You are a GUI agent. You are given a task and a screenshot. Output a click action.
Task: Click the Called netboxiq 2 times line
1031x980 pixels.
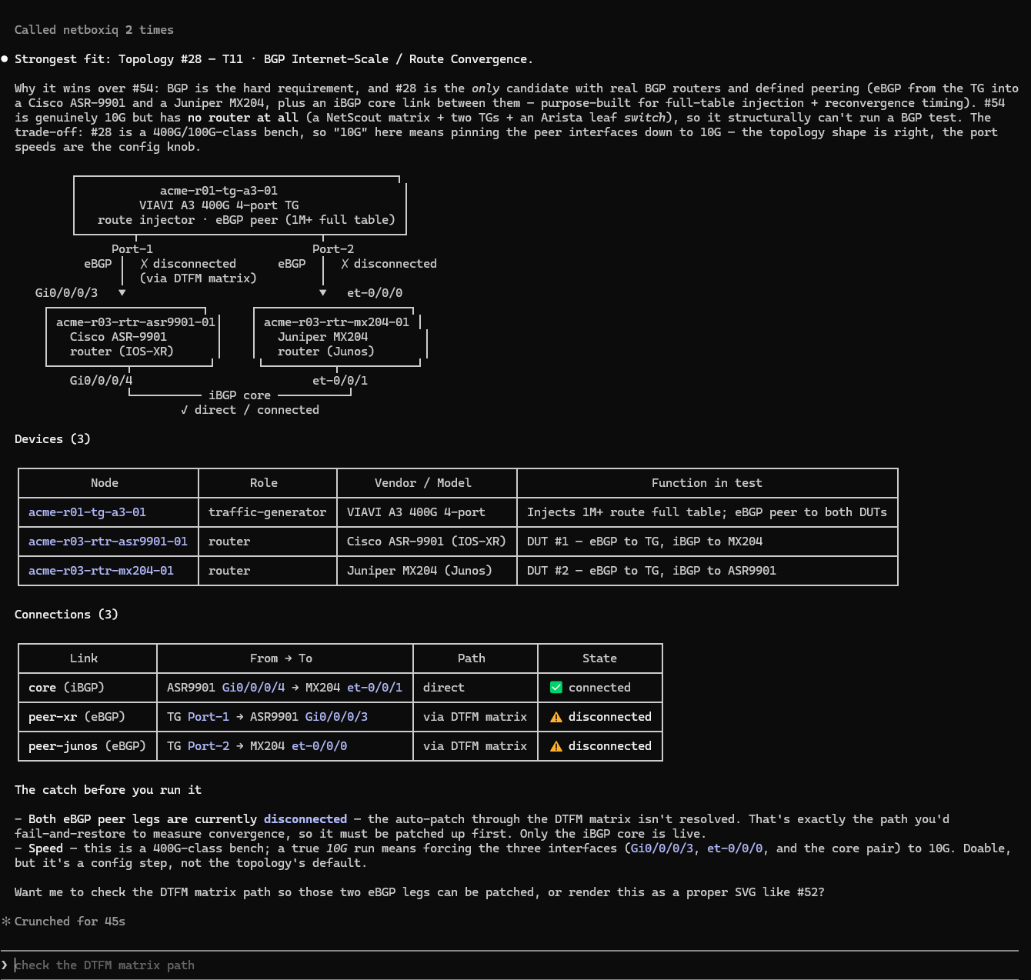coord(94,30)
